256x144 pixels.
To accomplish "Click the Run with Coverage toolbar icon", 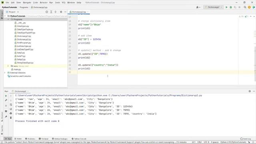I will 235,7.
